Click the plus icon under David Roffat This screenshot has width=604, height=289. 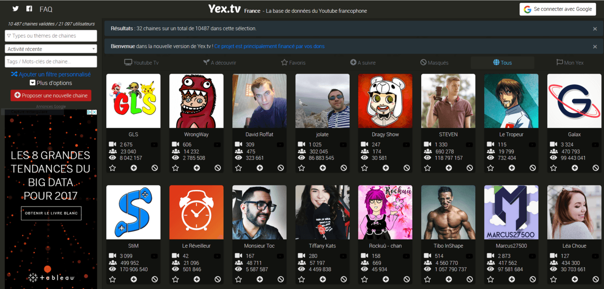click(260, 168)
